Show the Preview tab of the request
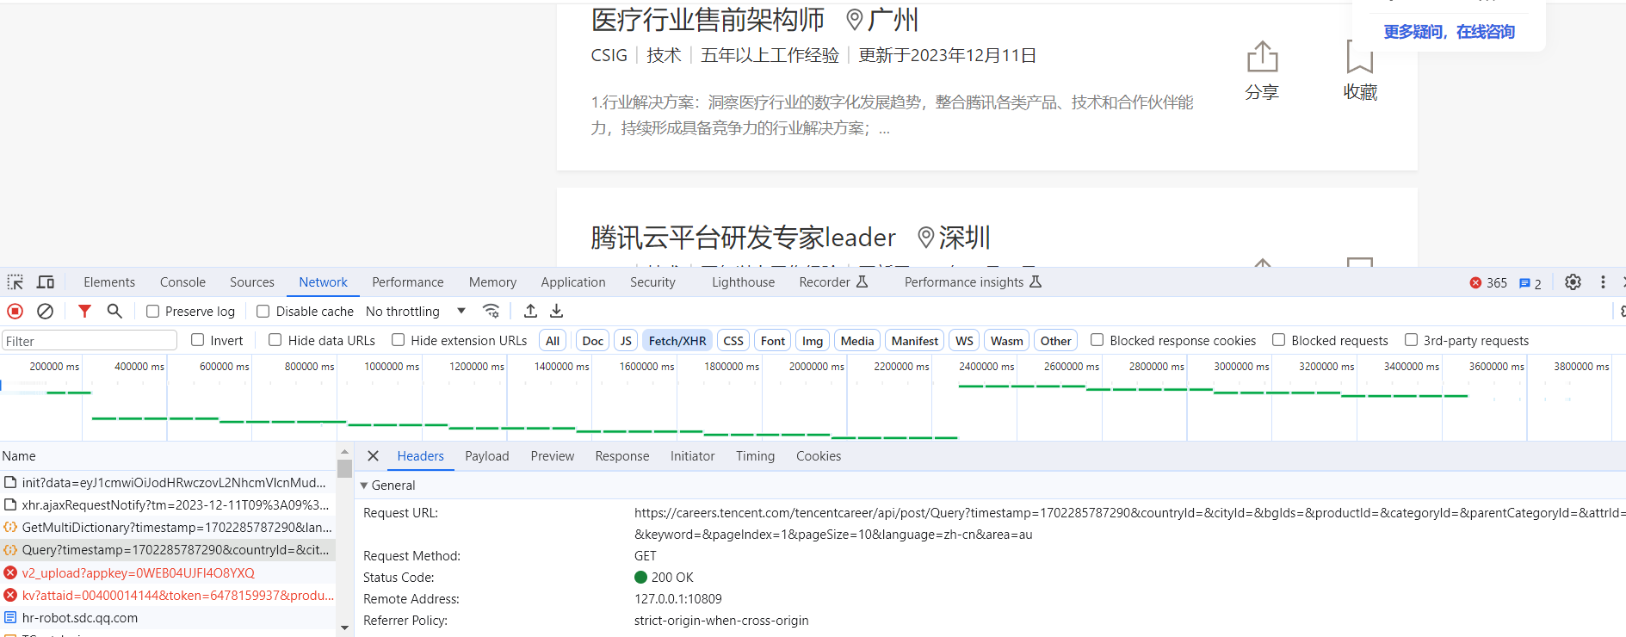The width and height of the screenshot is (1626, 637). [x=553, y=456]
